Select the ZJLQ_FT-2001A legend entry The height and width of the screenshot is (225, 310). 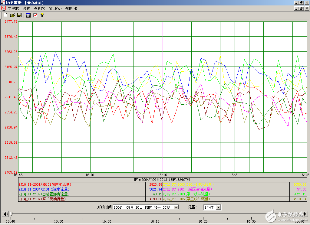(45, 184)
